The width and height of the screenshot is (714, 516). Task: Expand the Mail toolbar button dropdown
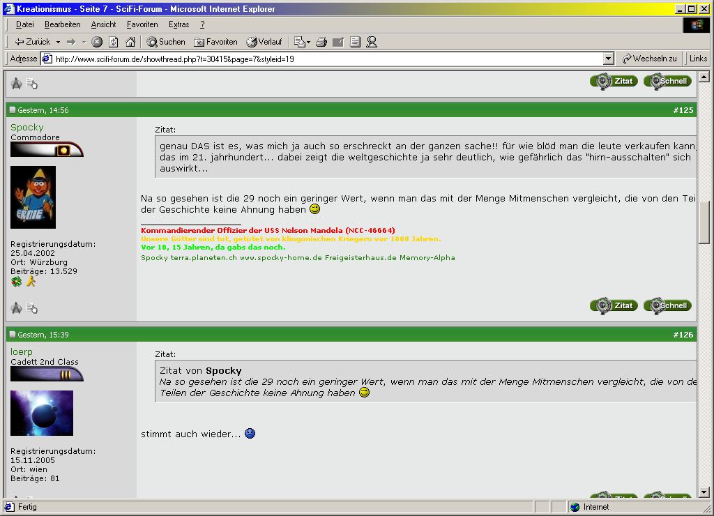(309, 42)
